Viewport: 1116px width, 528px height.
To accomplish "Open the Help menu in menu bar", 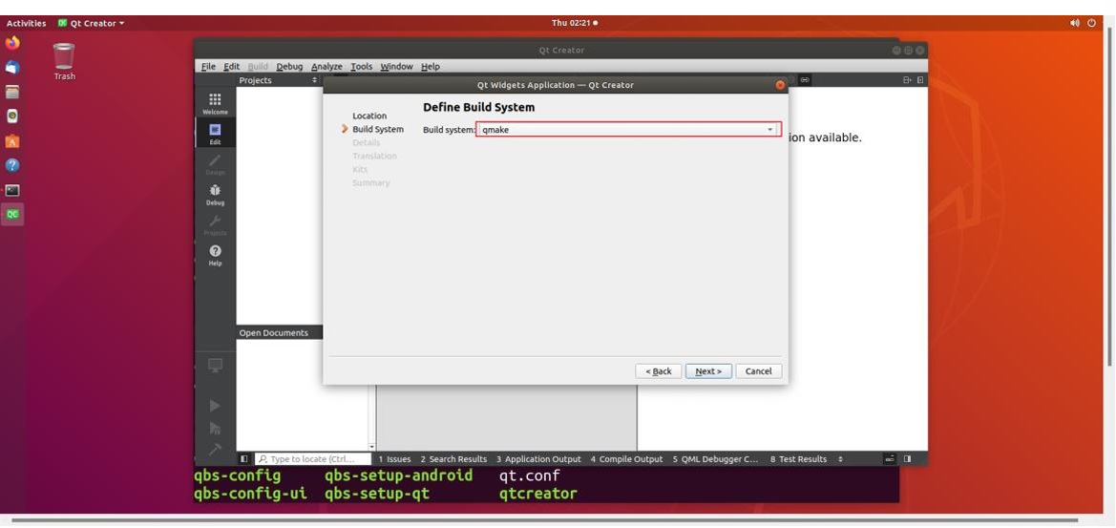I will point(431,66).
